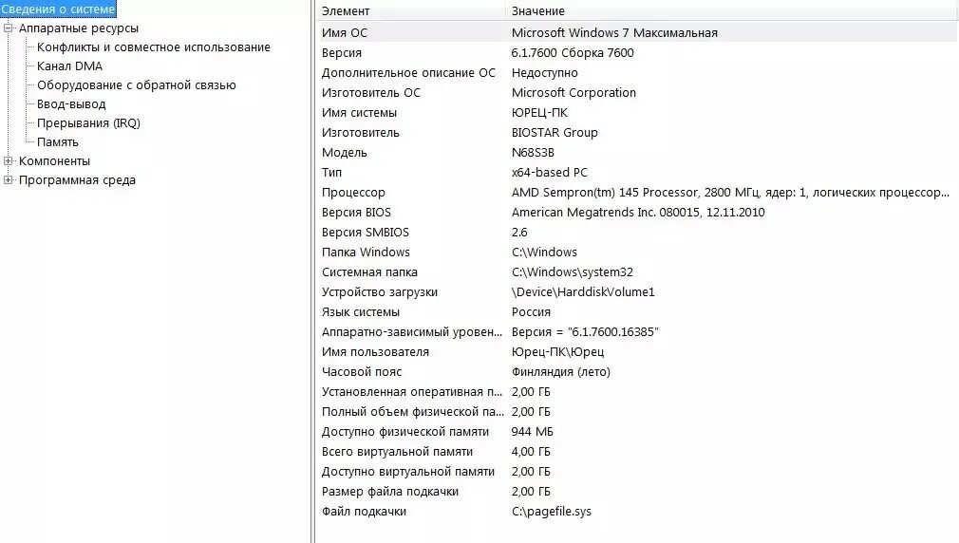Screen dimensions: 959x543
Task: Click the Значение column header
Action: (537, 11)
